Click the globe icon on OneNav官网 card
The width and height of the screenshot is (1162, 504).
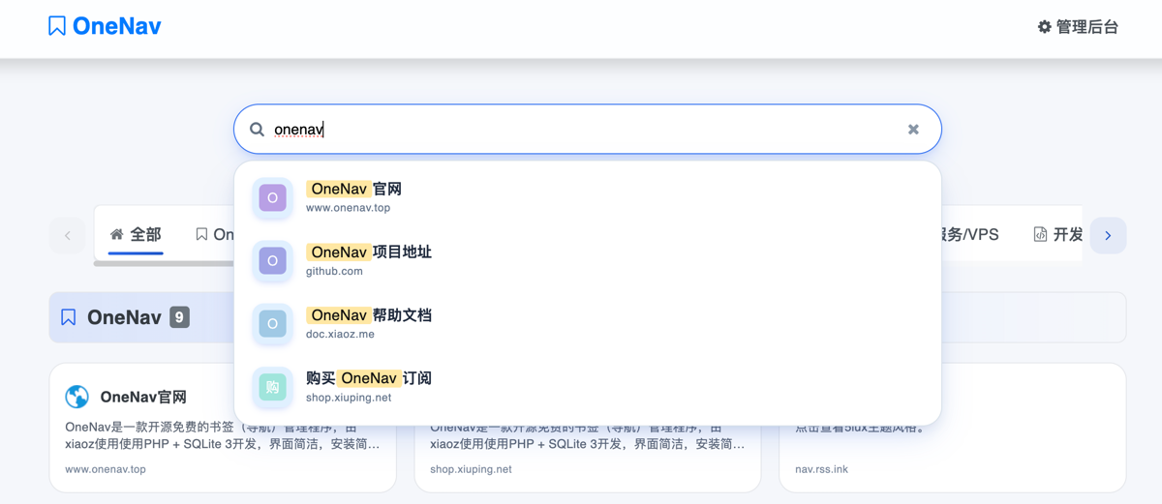[x=76, y=397]
